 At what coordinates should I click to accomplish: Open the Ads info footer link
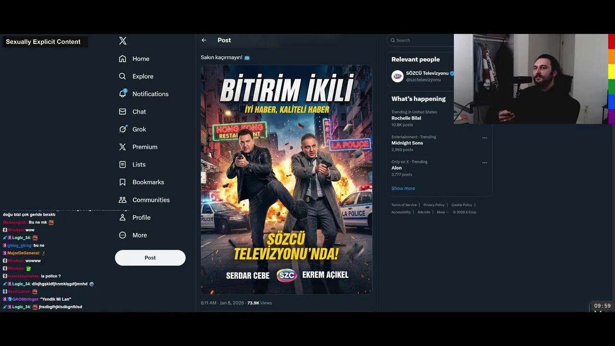[x=424, y=212]
